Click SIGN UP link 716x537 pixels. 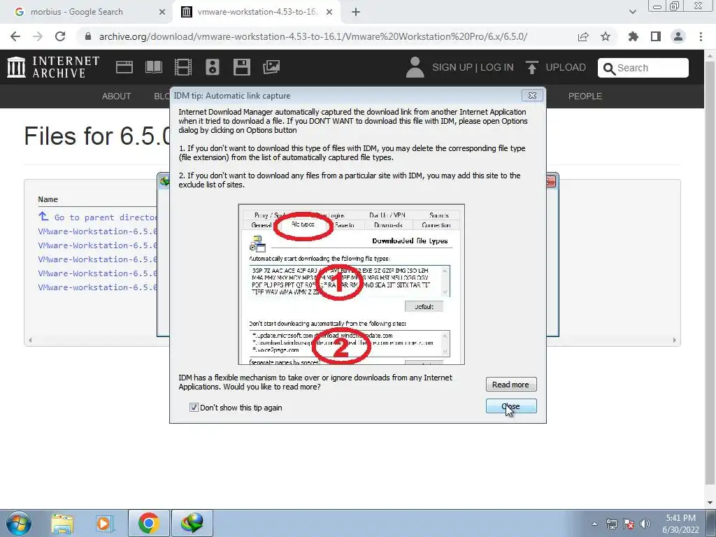452,68
